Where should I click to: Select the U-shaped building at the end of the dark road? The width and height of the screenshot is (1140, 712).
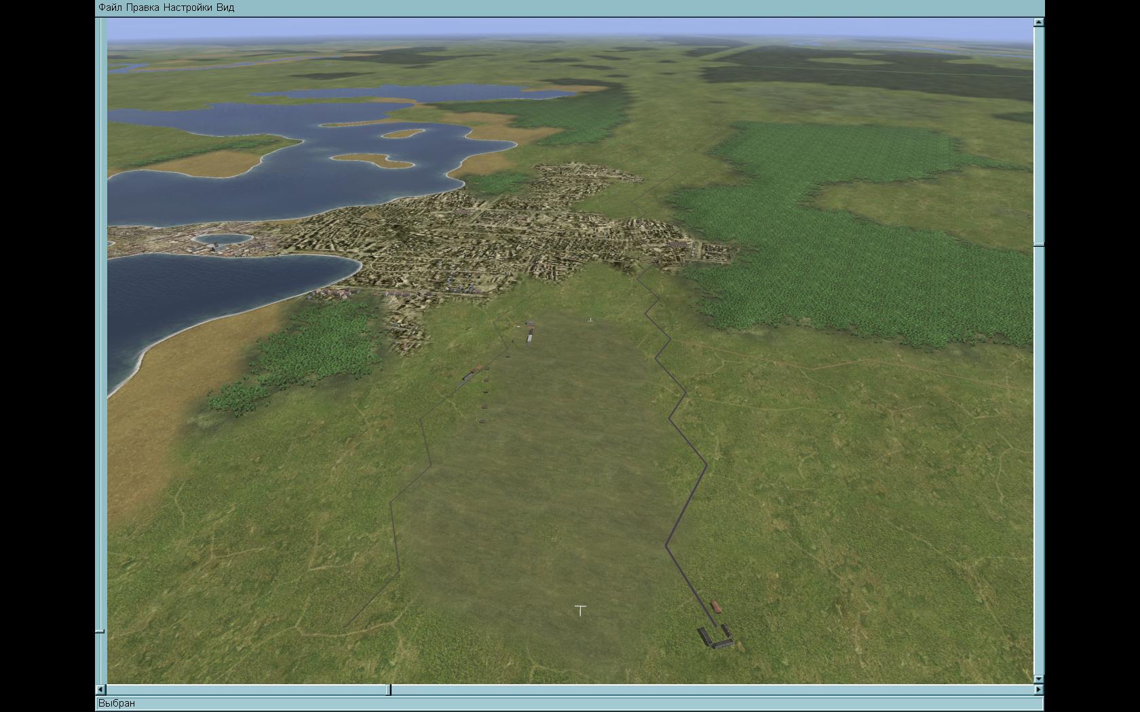pos(716,637)
